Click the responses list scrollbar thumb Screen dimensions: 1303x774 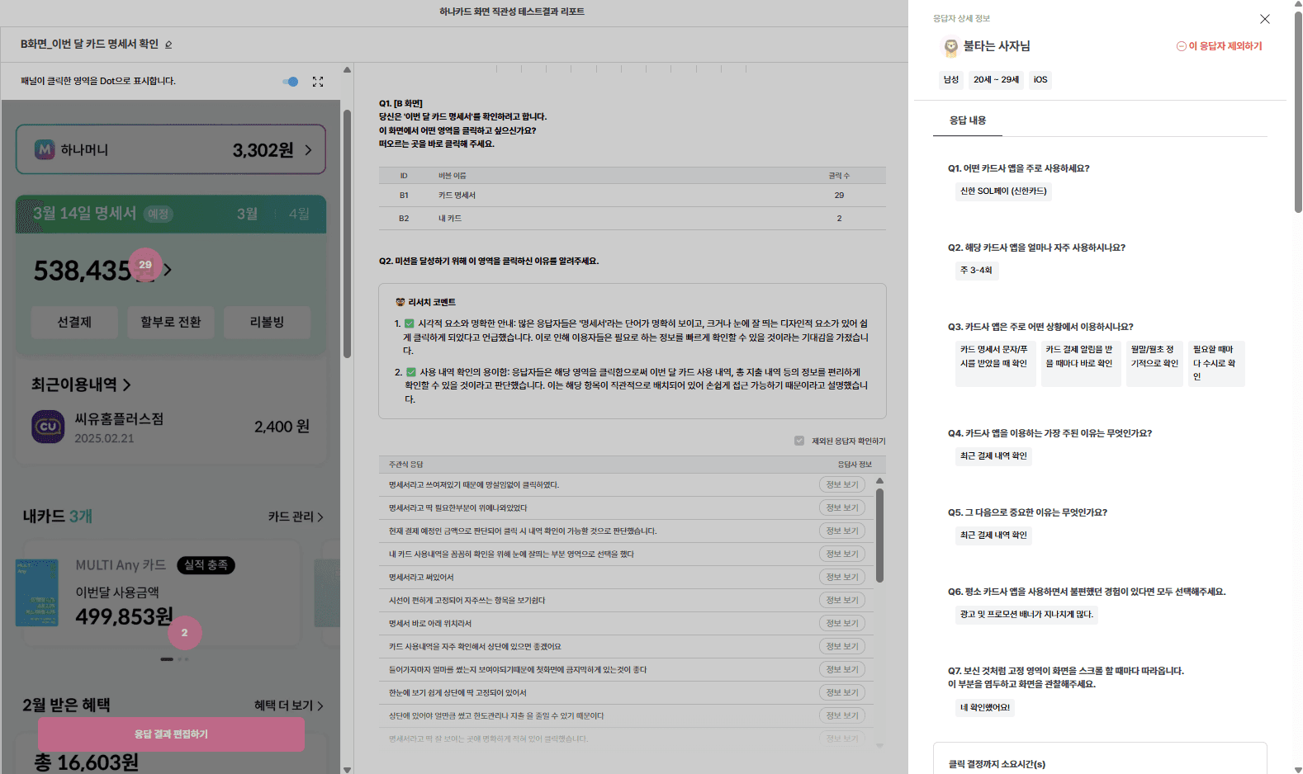[879, 536]
